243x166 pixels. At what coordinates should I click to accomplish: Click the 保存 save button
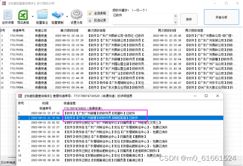point(189,19)
